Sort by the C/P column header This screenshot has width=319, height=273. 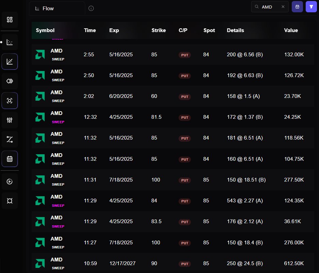tap(183, 30)
